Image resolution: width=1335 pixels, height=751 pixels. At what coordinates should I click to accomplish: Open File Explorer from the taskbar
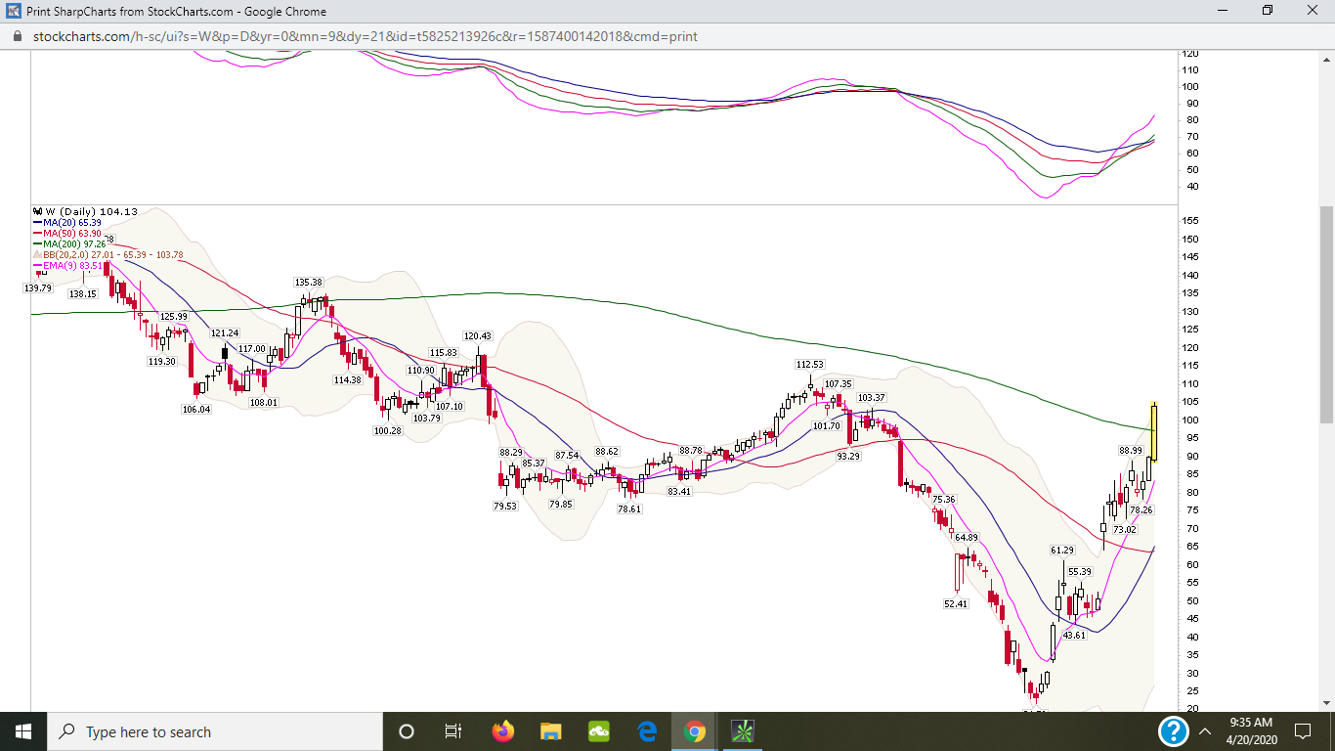click(551, 731)
